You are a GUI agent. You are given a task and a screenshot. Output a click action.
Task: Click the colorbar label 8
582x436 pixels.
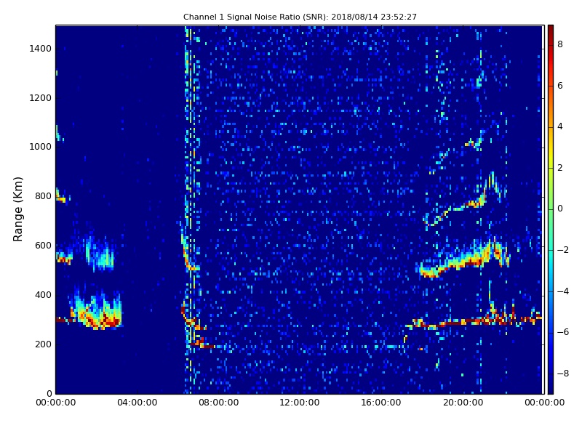[x=560, y=44]
